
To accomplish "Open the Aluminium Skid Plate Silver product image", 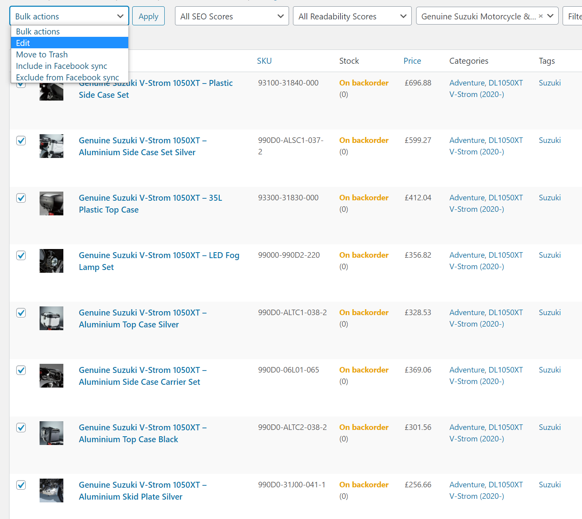I will [51, 490].
